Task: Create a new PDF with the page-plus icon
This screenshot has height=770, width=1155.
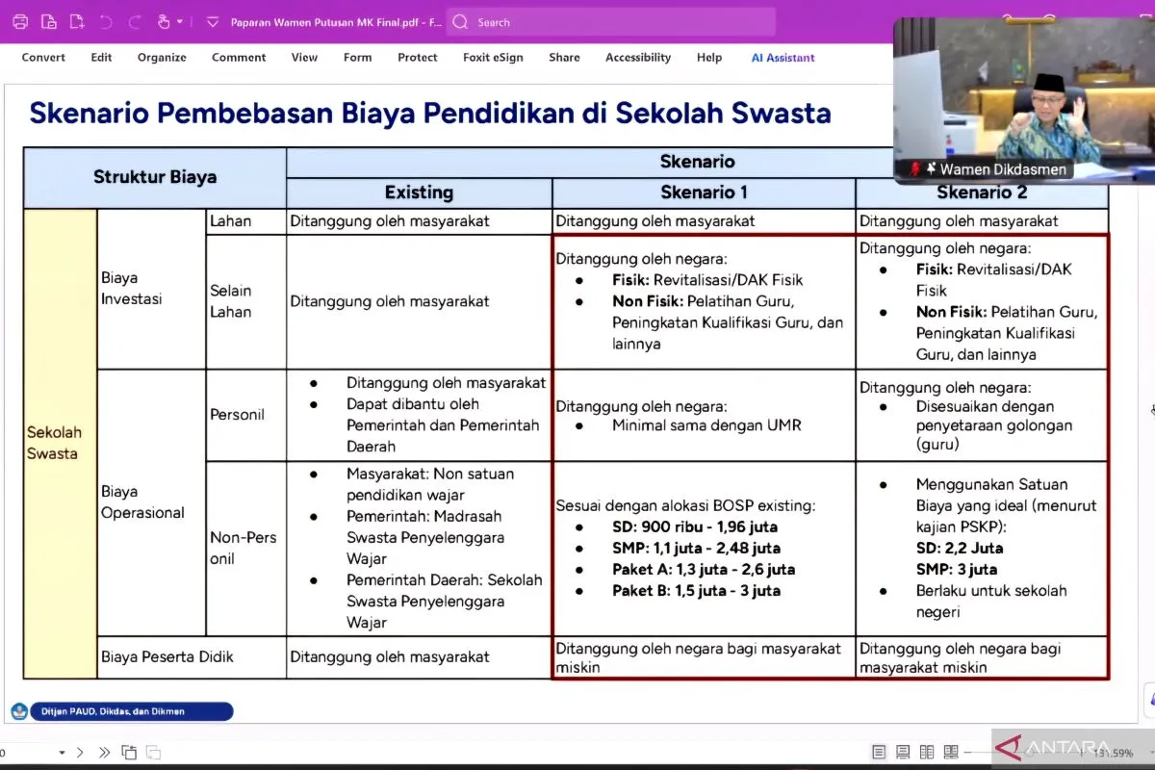Action: [77, 21]
